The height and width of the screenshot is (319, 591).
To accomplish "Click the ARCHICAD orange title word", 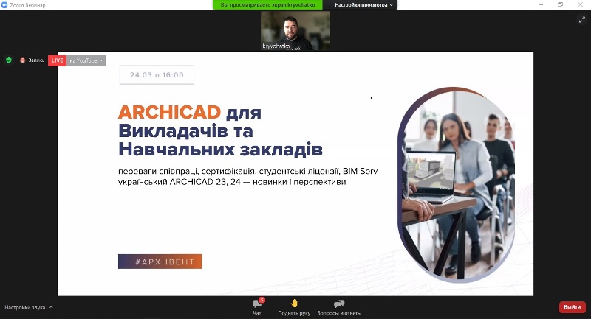I will point(170,112).
